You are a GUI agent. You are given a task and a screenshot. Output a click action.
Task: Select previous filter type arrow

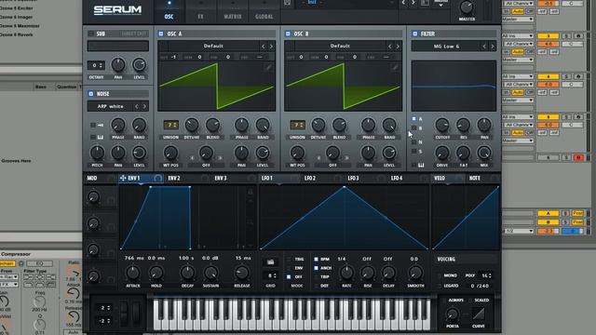[x=484, y=47]
